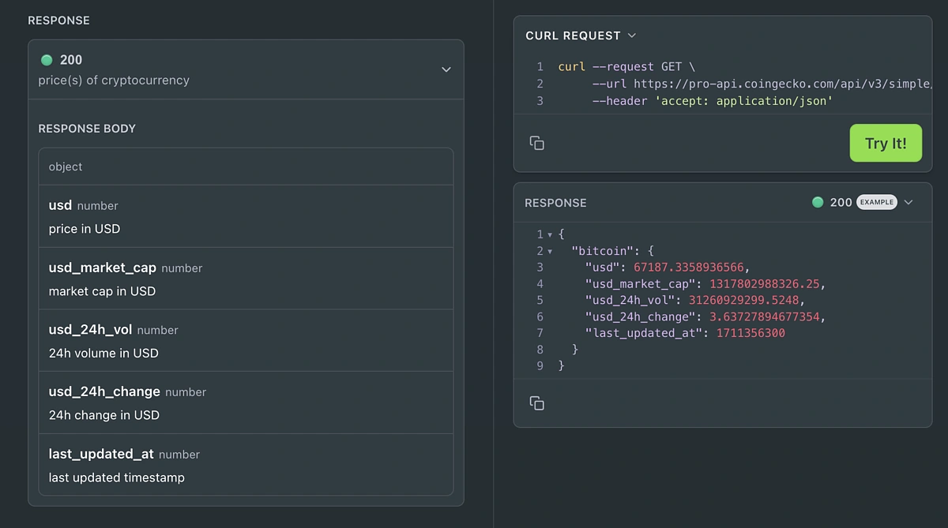Click the usd_24h_change property
Image resolution: width=948 pixels, height=528 pixels.
pyautogui.click(x=104, y=391)
